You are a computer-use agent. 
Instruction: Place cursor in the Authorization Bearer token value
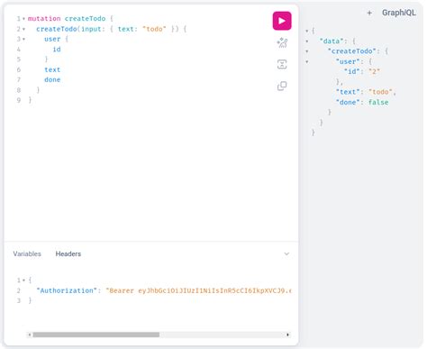coord(198,290)
